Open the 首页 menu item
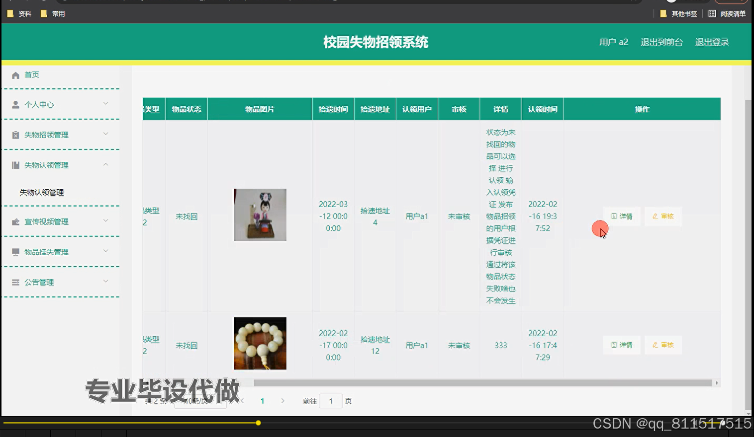754x437 pixels. [x=32, y=75]
